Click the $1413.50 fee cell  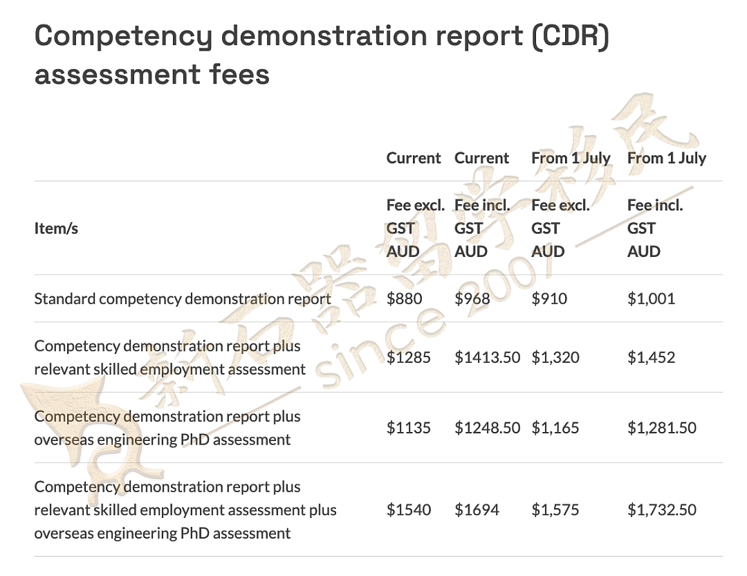(x=488, y=358)
